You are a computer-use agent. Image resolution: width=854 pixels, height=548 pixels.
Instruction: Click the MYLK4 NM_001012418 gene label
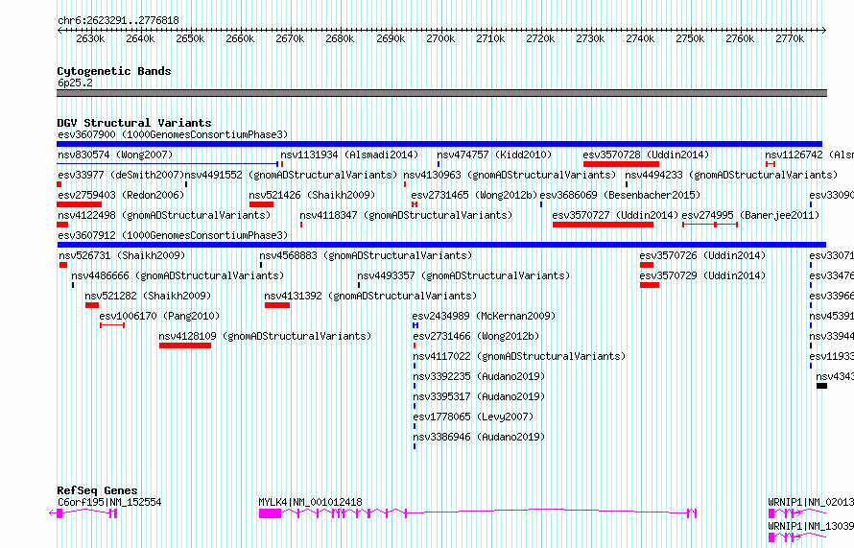(310, 502)
